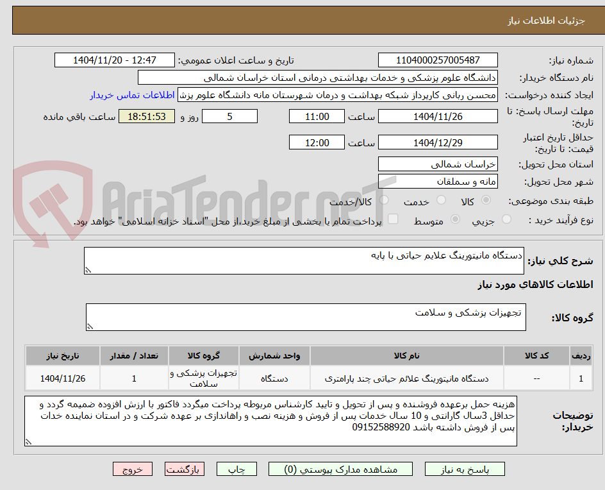This screenshot has height=490, width=605.
Task: Click the table cell date 1404/11/26
Action: coord(63,379)
